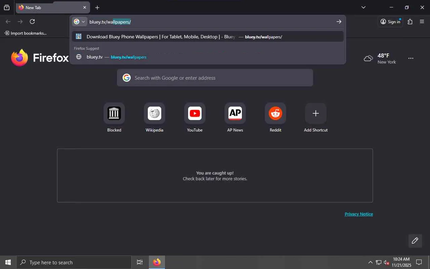Viewport: 430px width, 269px height.
Task: Open Task View on the taskbar
Action: [x=140, y=262]
